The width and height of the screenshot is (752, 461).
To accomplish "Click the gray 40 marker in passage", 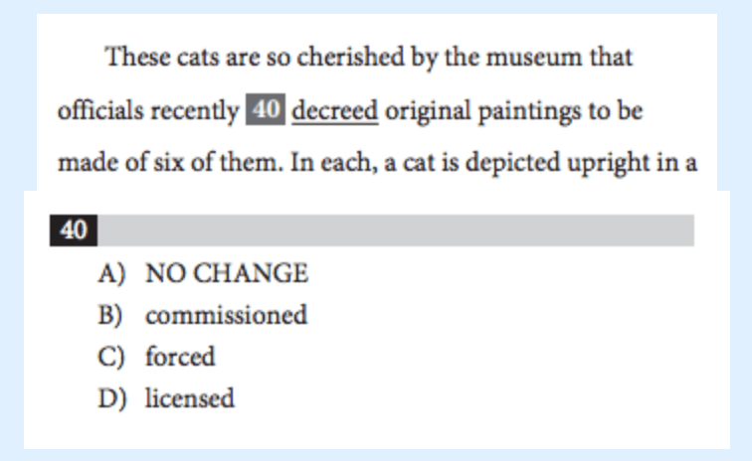I will (266, 109).
